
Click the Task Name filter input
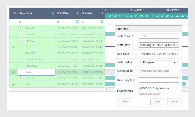[x=36, y=22]
